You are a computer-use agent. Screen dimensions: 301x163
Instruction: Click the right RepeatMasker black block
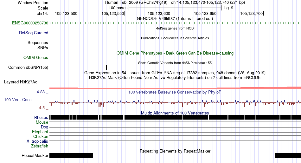coord(288,155)
